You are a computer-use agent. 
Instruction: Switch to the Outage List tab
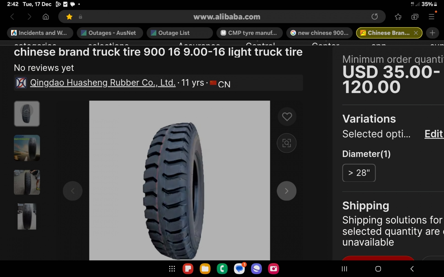(180, 33)
